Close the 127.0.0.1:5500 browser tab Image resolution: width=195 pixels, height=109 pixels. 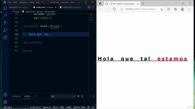pyautogui.click(x=138, y=4)
